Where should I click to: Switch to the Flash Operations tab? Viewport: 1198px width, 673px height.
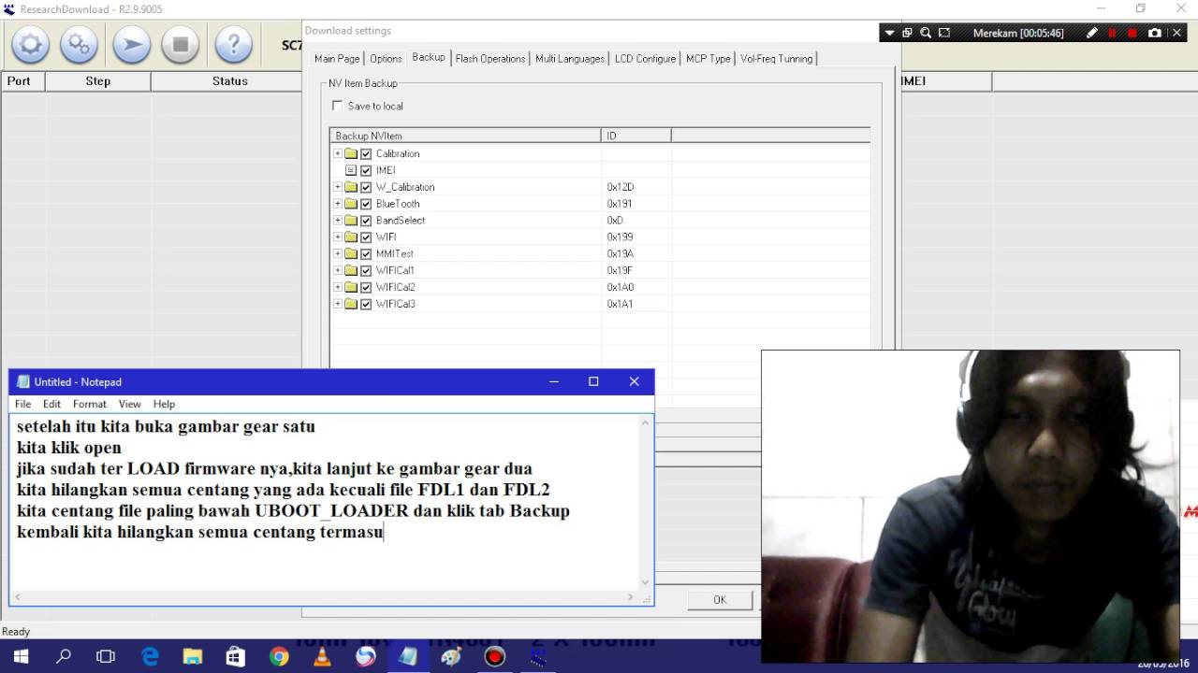(x=490, y=59)
